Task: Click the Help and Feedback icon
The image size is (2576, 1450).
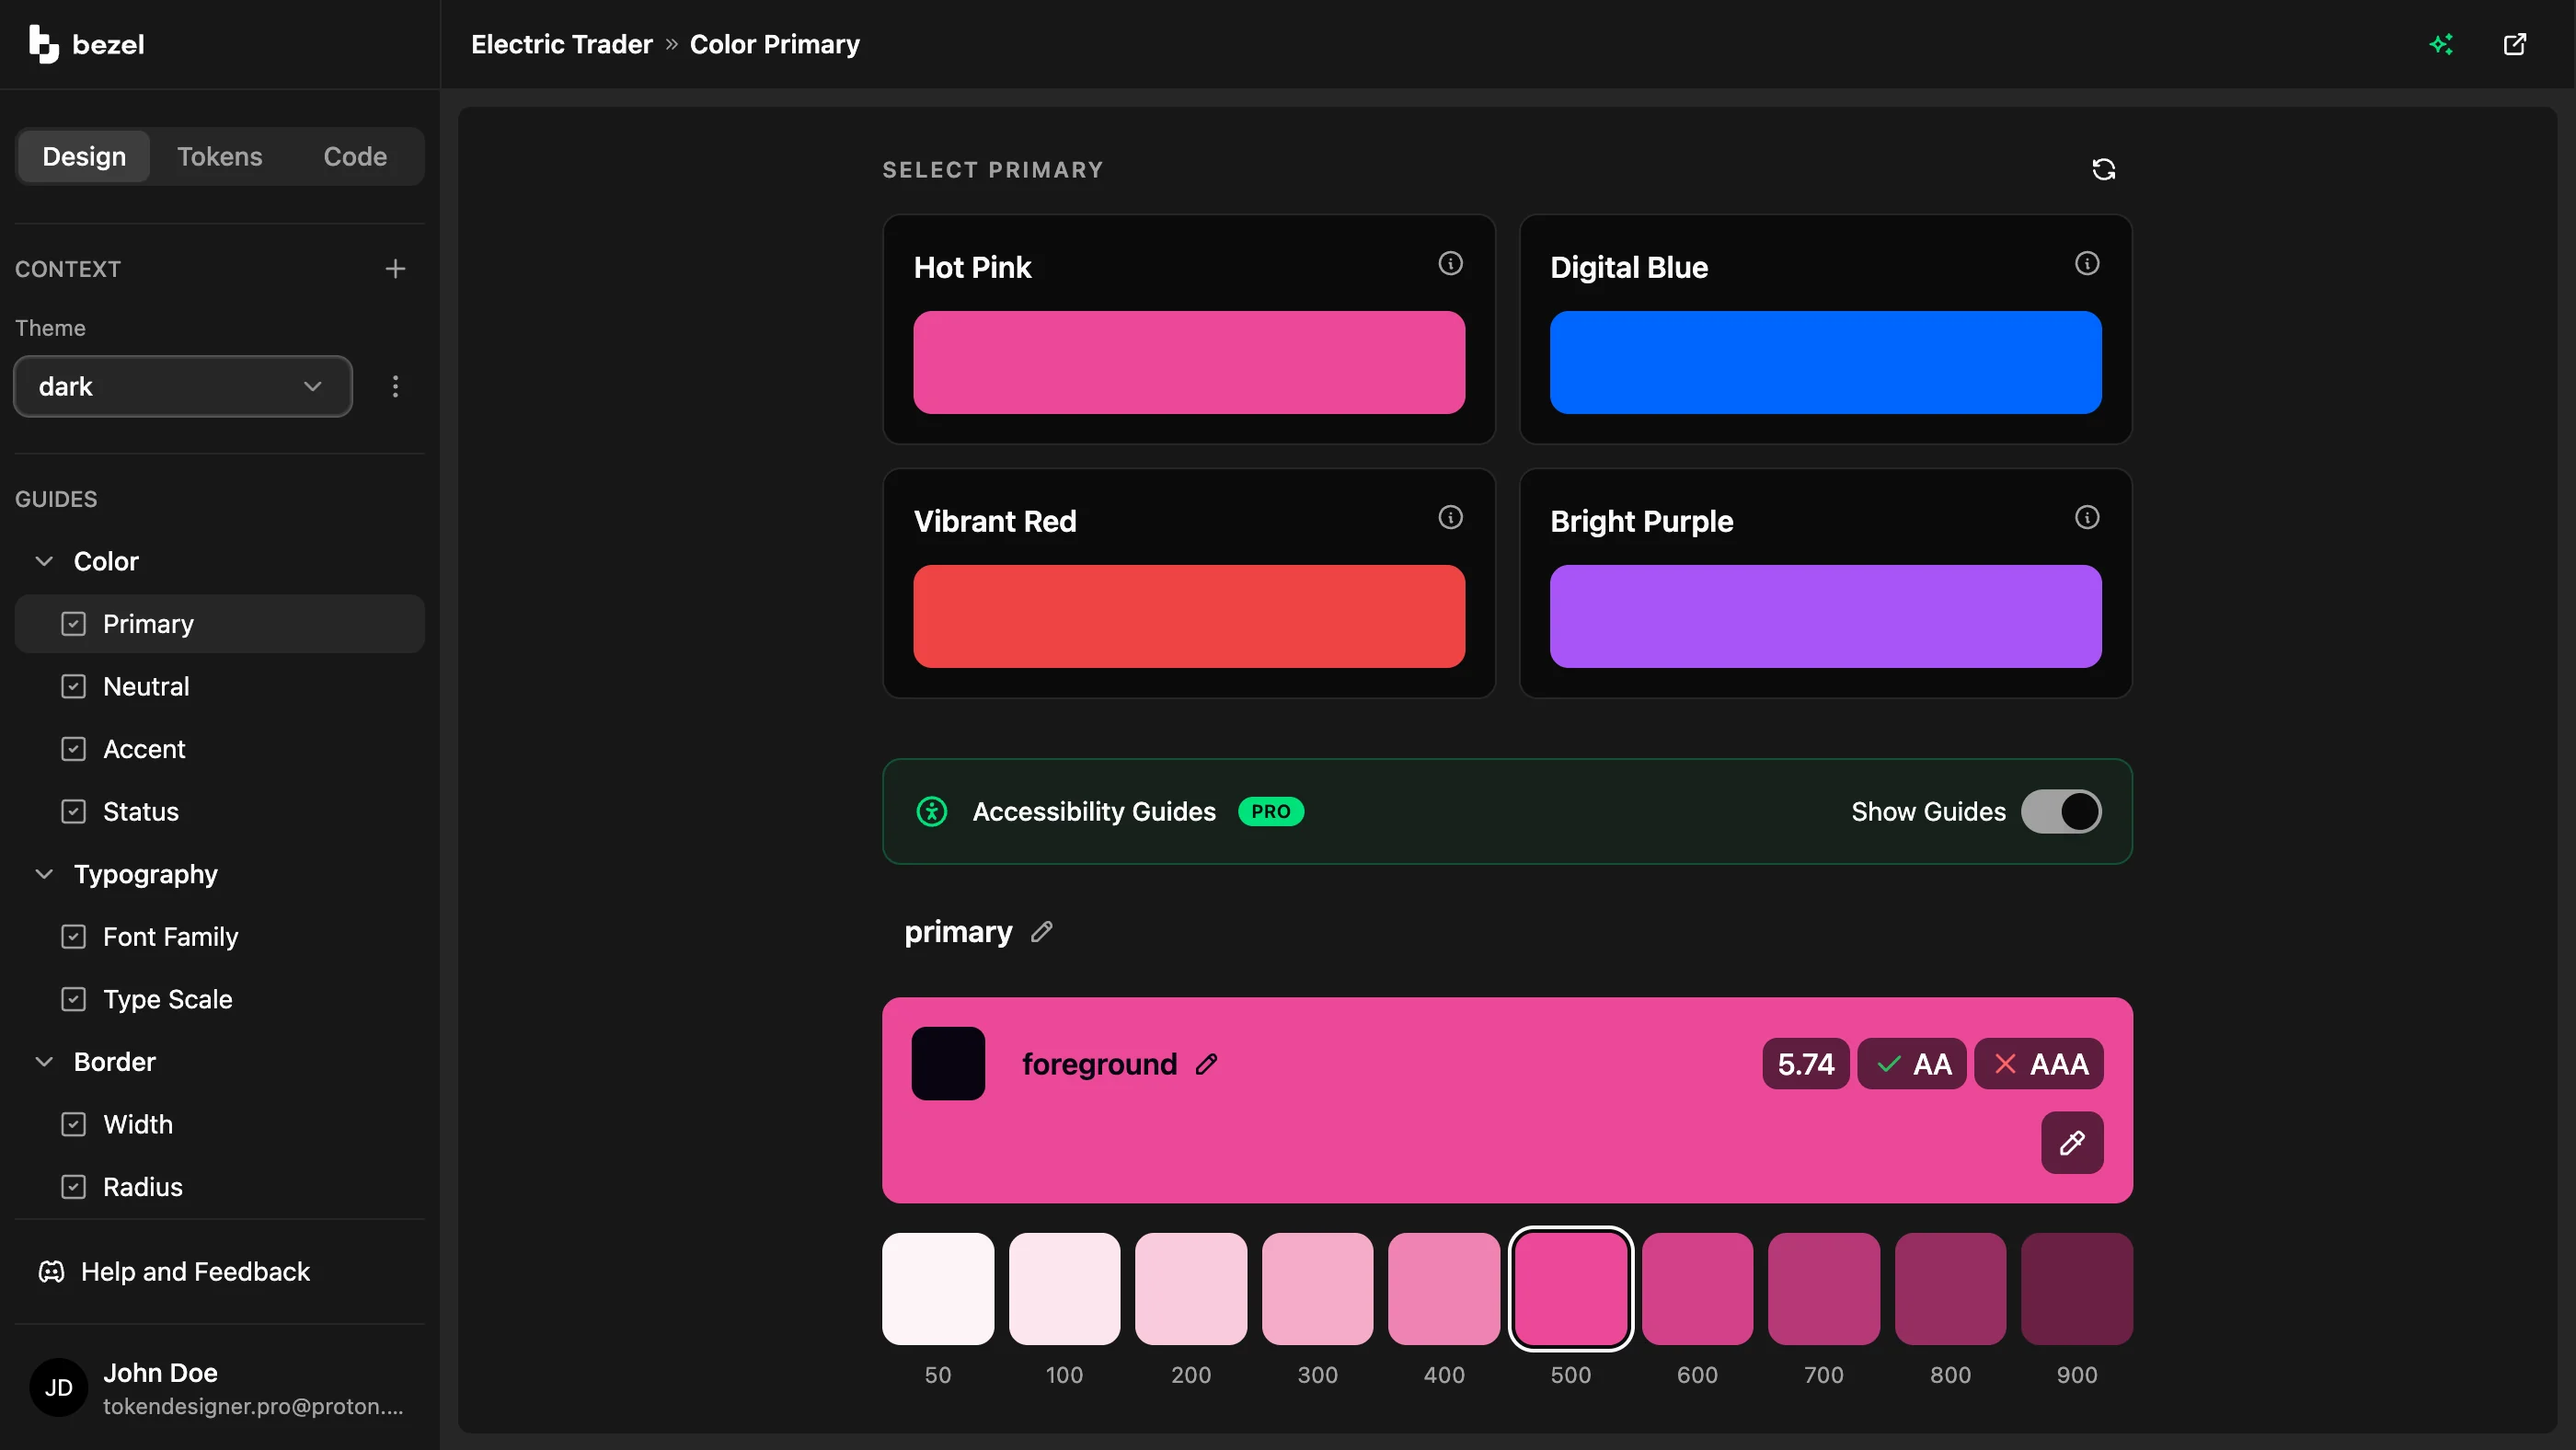Action: 51,1271
